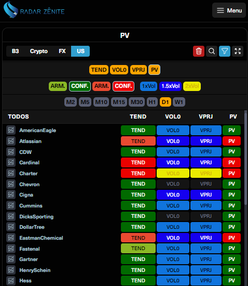
Task: Switch to the Crypto market tab
Action: [39, 51]
